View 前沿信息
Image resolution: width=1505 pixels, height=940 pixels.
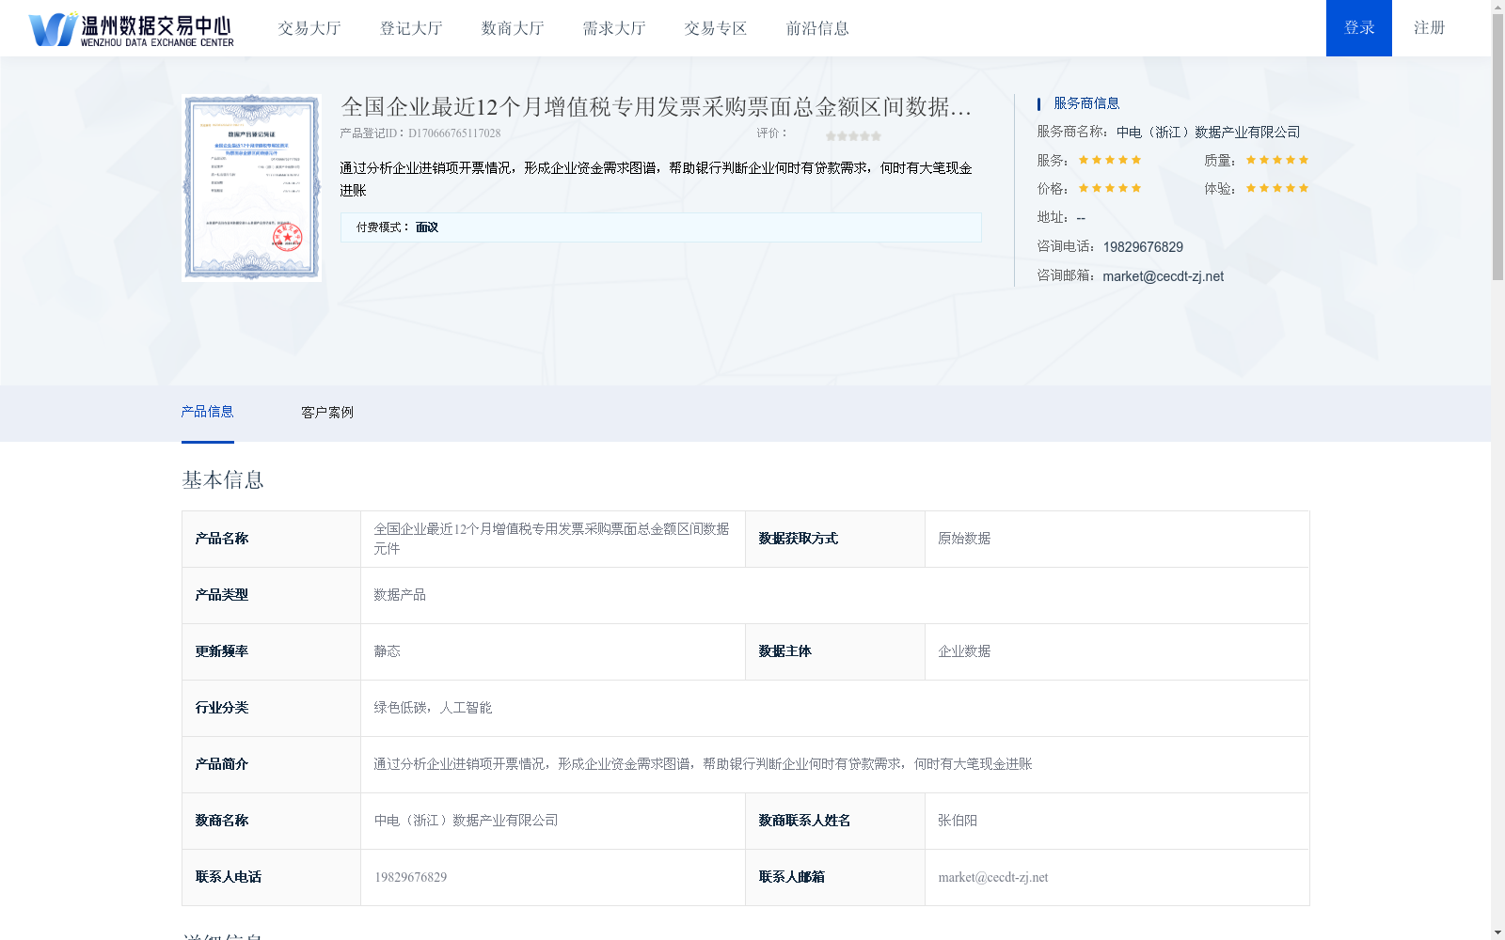pos(816,28)
